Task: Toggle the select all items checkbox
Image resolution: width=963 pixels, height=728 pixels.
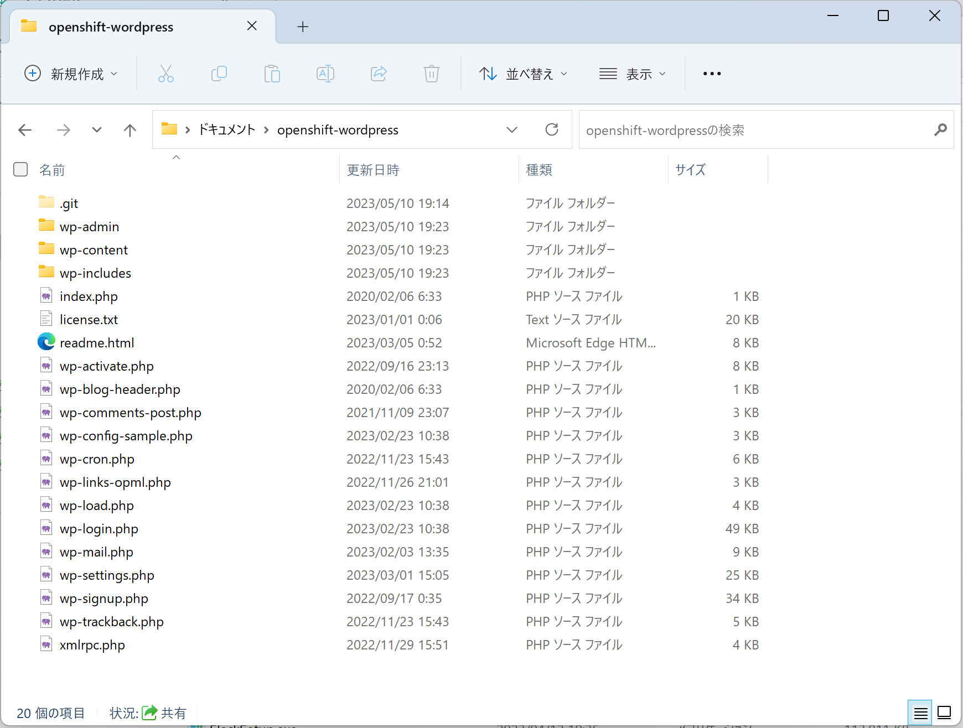Action: (20, 169)
